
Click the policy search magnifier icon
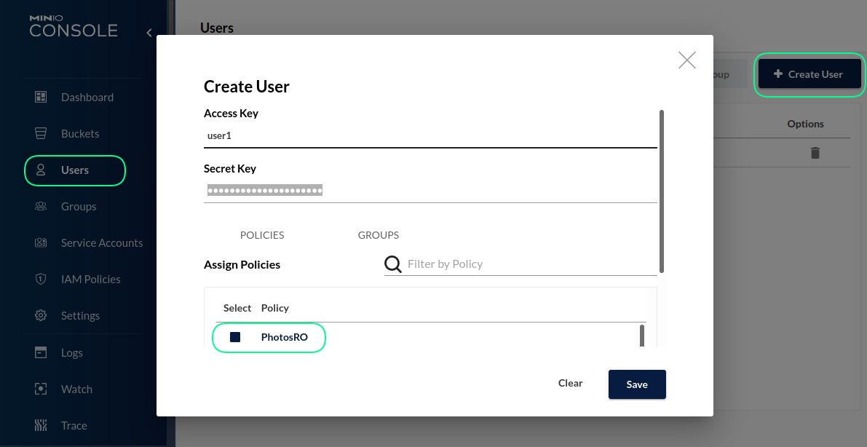392,264
